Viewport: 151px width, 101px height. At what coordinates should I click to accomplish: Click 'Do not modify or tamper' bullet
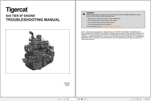(x=101, y=22)
